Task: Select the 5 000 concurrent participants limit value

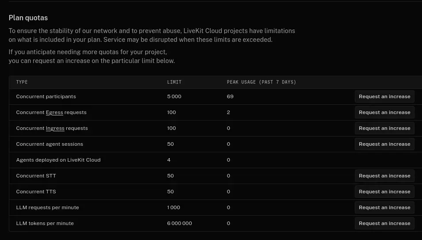Action: tap(174, 96)
